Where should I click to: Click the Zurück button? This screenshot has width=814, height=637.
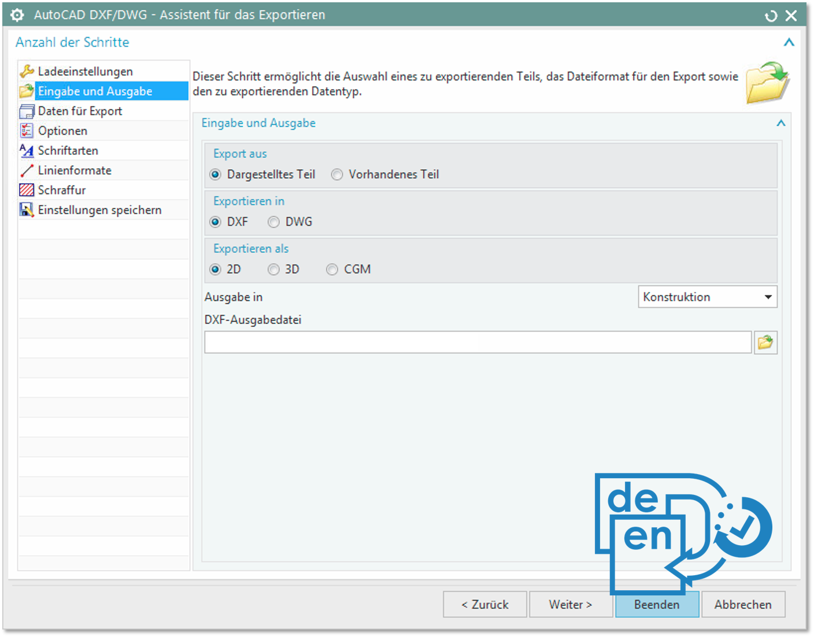click(485, 604)
